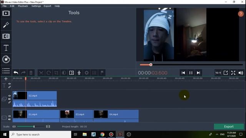Click the Add marker flag icon
Viewport: 246px width, 138px height.
click(x=102, y=72)
